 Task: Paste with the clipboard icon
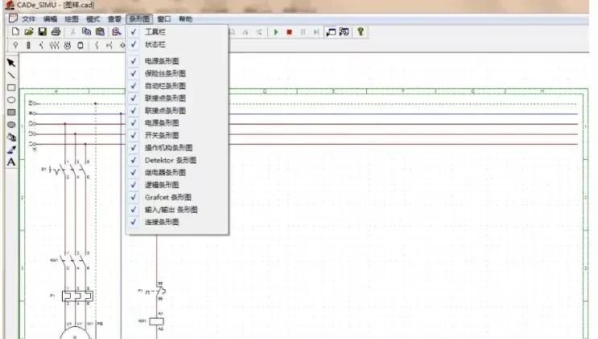[100, 31]
